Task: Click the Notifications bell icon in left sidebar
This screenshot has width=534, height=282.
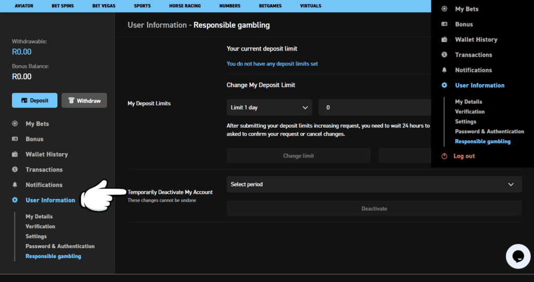Action: pyautogui.click(x=15, y=185)
